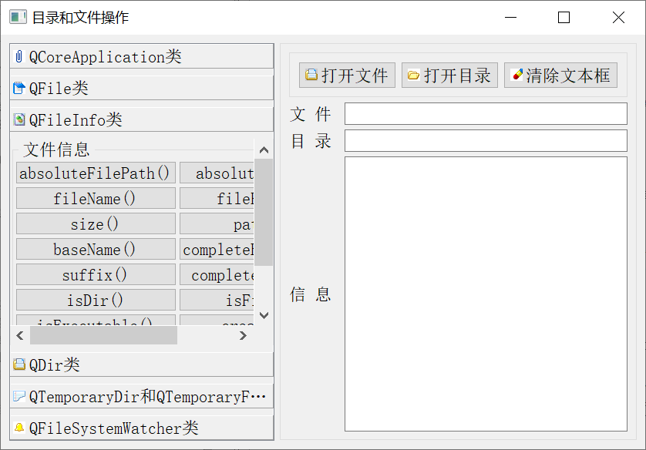Click the suffix() button
The image size is (646, 450).
coord(96,274)
